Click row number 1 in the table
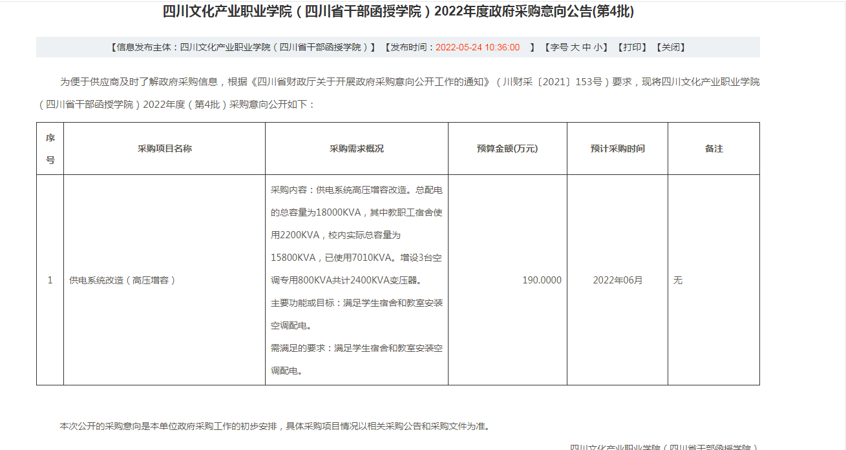Screen dimensions: 846x450 tap(50, 280)
